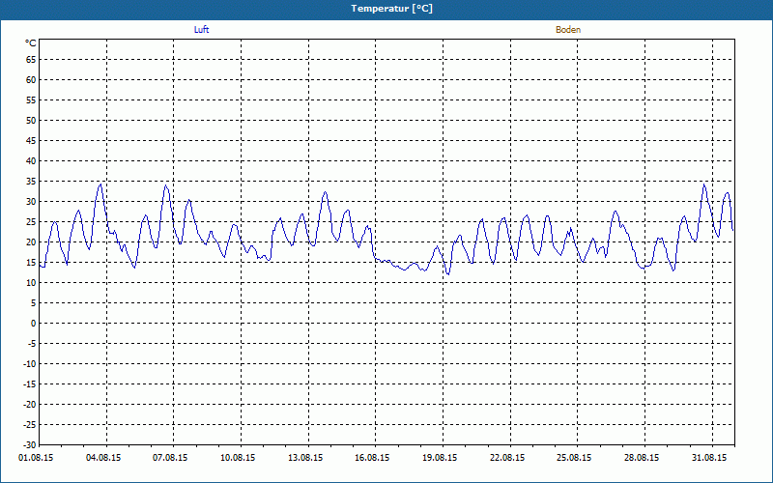Screen dimensions: 773x483
Task: Click the 40 y-axis value
Action: [x=31, y=161]
